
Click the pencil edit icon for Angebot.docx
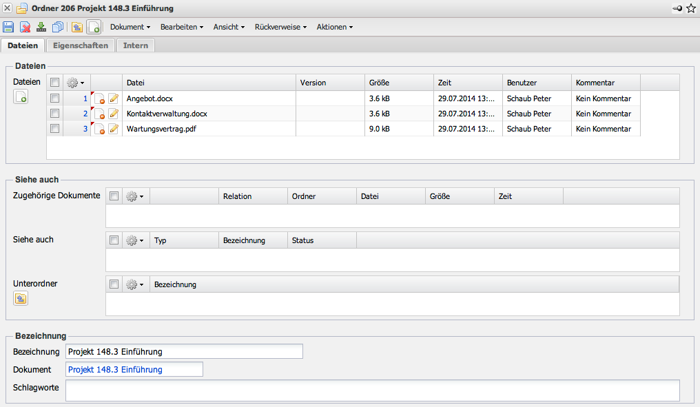pyautogui.click(x=114, y=98)
